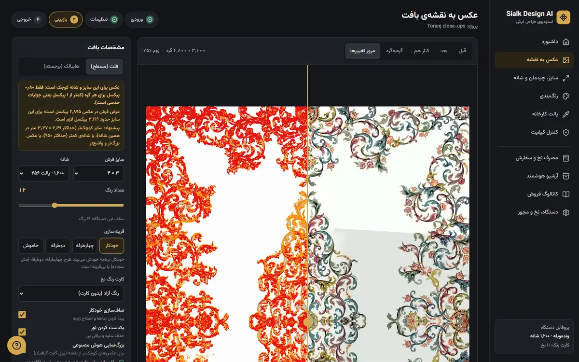
Task: Go to the تنظیمات step
Action: [x=104, y=19]
